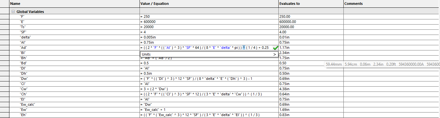Viewport: 440px width, 118px height.
Task: Select the evaluated result 4.38in
Action: [x=311, y=89]
